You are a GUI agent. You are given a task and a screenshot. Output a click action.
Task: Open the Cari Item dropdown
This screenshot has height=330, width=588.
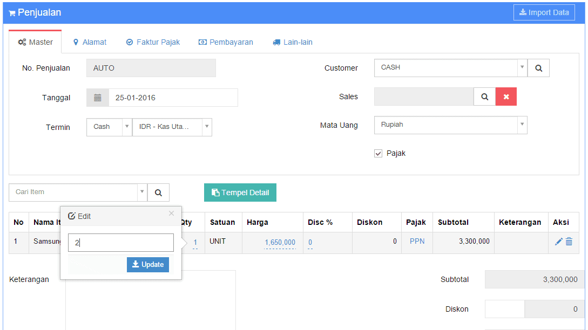tap(78, 192)
